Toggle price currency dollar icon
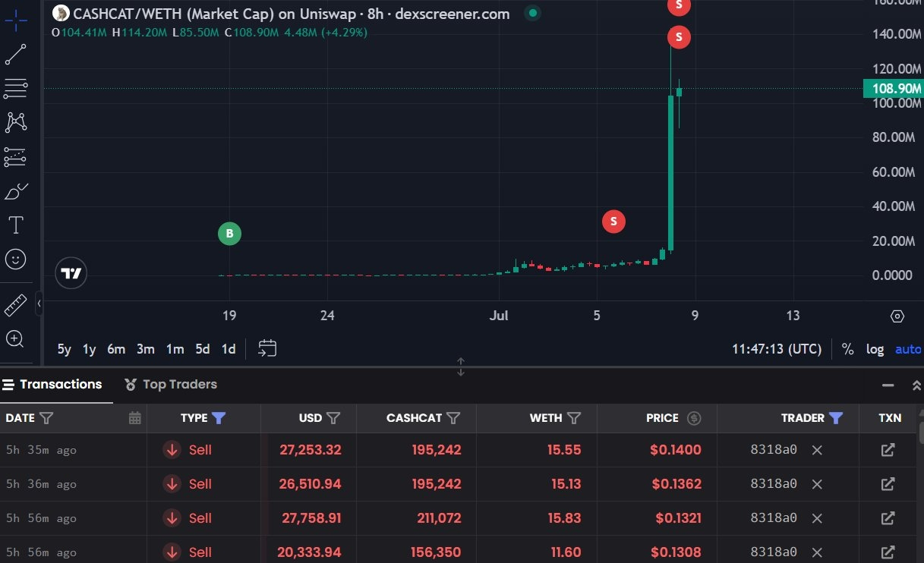 [x=694, y=418]
